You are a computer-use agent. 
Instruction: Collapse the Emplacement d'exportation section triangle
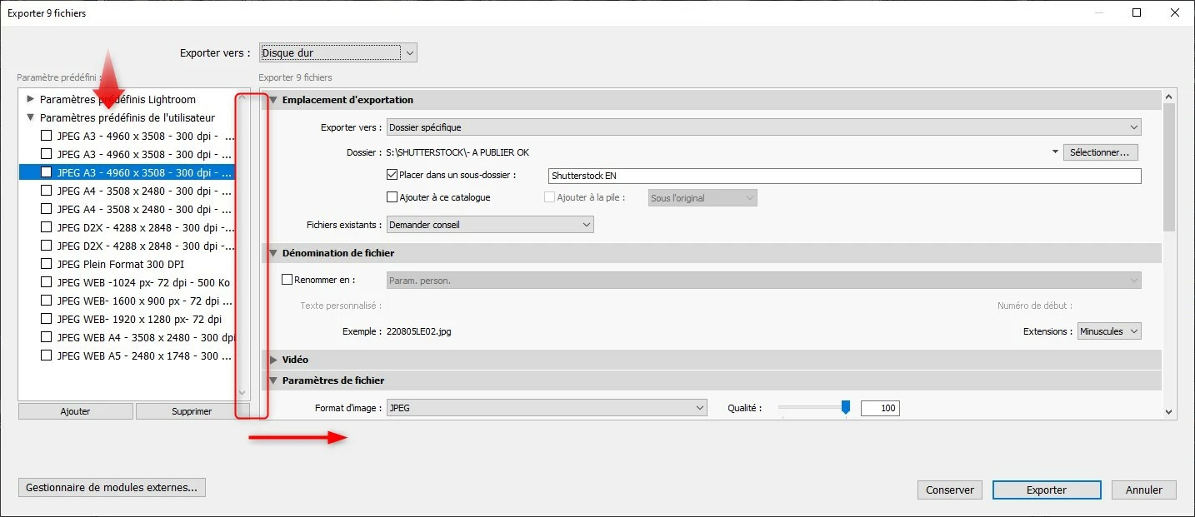pyautogui.click(x=273, y=100)
